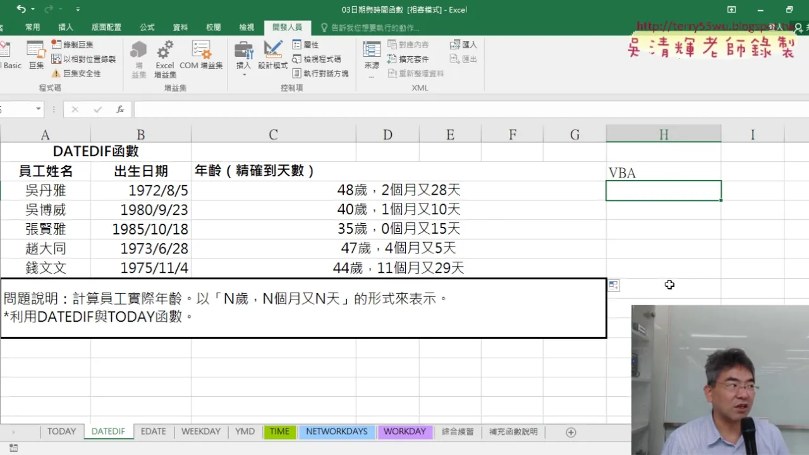Screen dimensions: 809x455
Task: Click the Insert Function fx button
Action: pyautogui.click(x=120, y=109)
